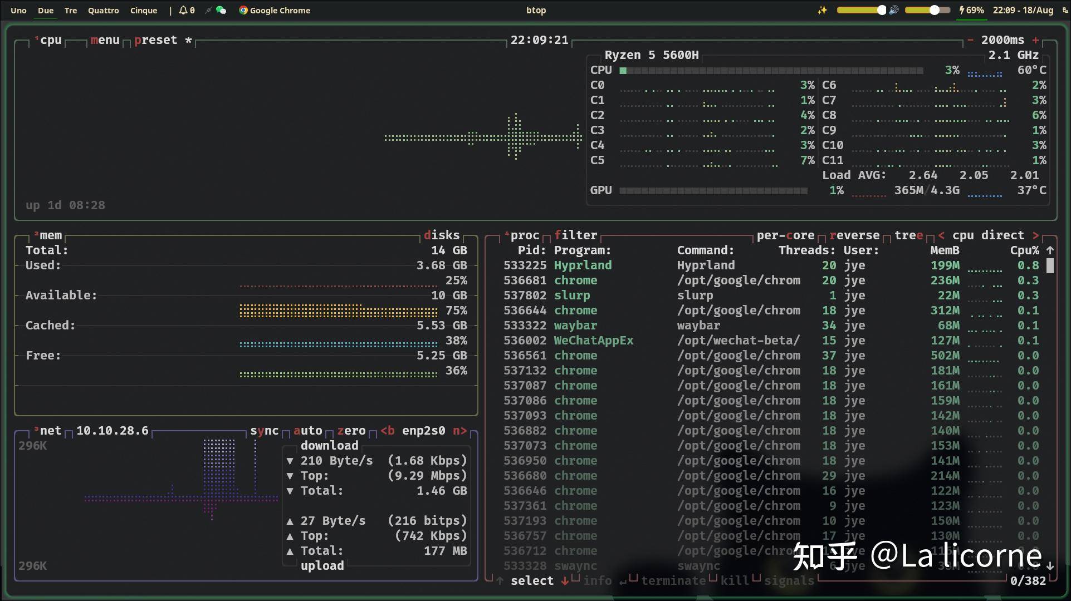The height and width of the screenshot is (601, 1071).
Task: Click the MemB column header
Action: click(945, 250)
